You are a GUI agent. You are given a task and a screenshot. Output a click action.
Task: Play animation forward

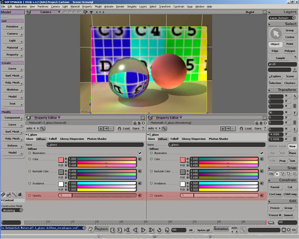click(143, 230)
